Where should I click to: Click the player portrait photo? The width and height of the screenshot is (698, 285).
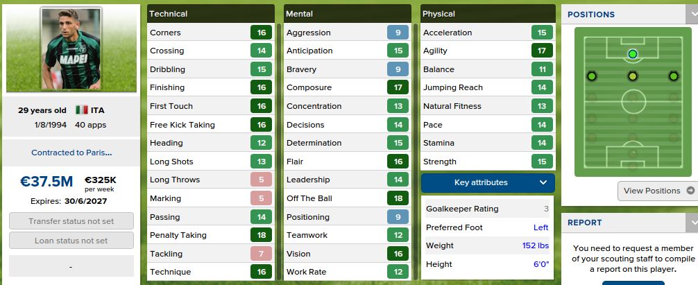click(71, 49)
